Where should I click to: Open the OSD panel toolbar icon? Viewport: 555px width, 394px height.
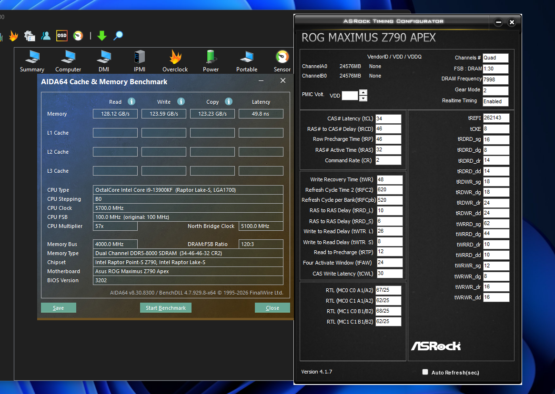[61, 35]
